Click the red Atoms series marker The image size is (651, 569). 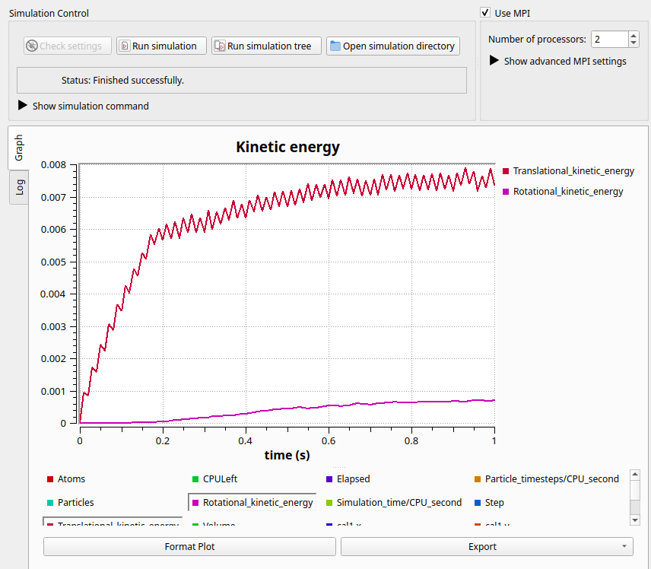click(50, 479)
